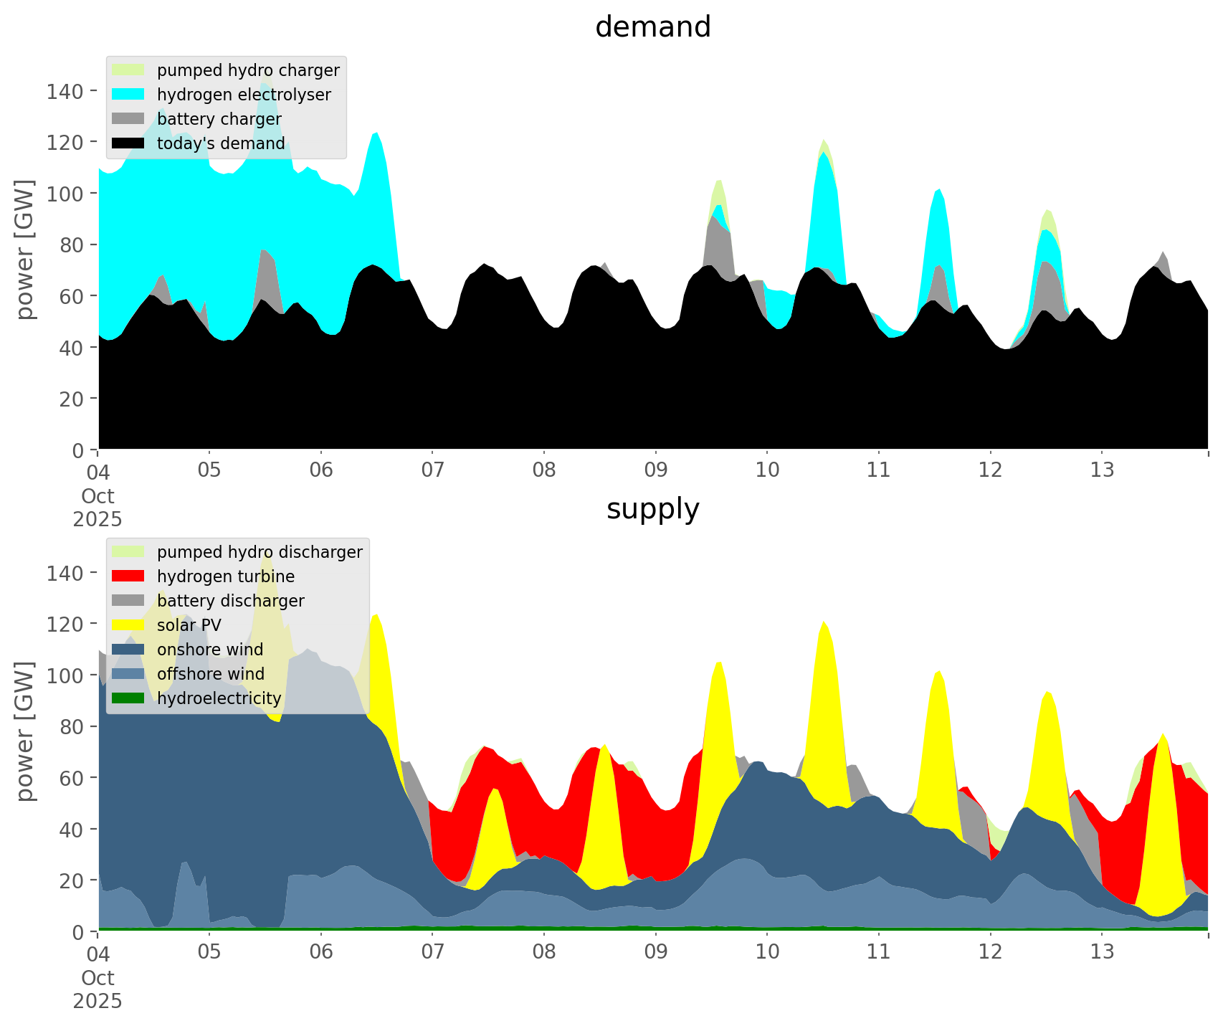This screenshot has height=1026, width=1223.
Task: Click the 13 date tick on demand chart
Action: point(1102,470)
